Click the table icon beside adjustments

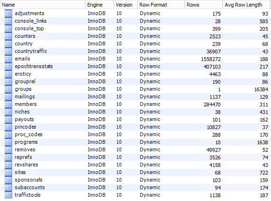[x=9, y=13]
